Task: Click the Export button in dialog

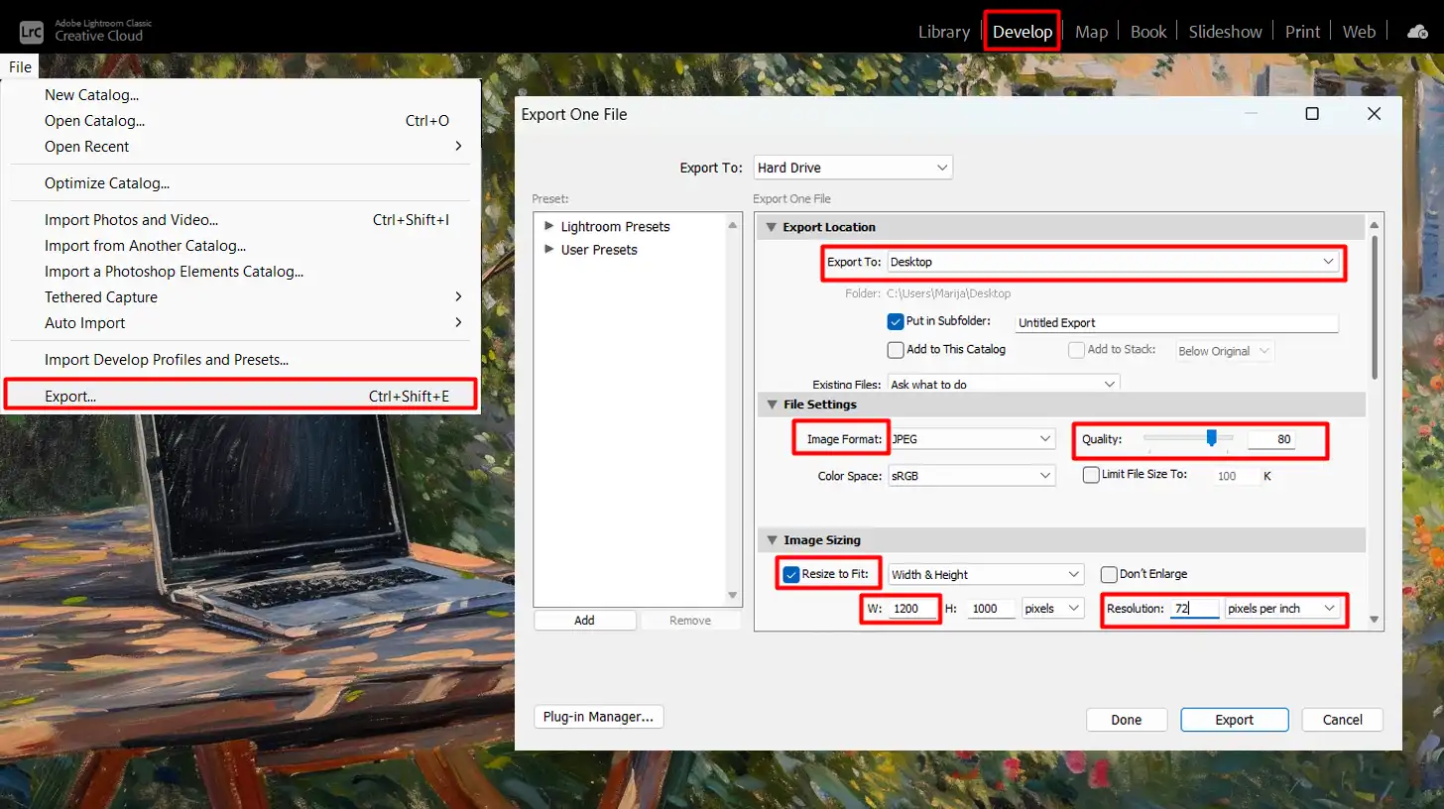Action: [x=1234, y=720]
